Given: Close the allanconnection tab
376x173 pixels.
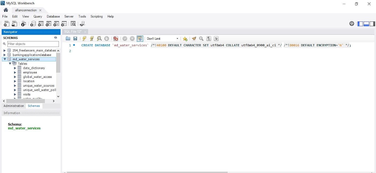Looking at the screenshot, I should (40, 10).
